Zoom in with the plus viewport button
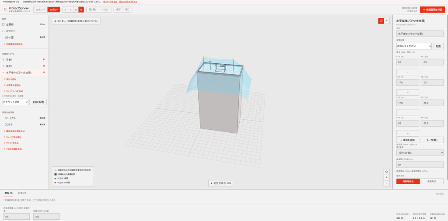Screen dimensions: 448x221 [x=387, y=177]
